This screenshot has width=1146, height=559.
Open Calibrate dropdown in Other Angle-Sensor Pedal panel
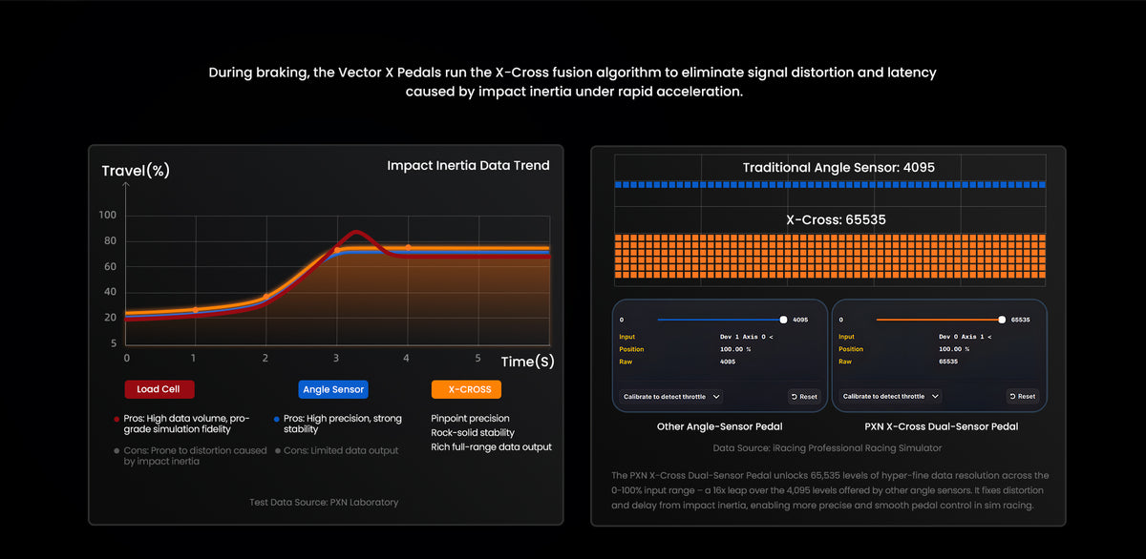coord(672,396)
